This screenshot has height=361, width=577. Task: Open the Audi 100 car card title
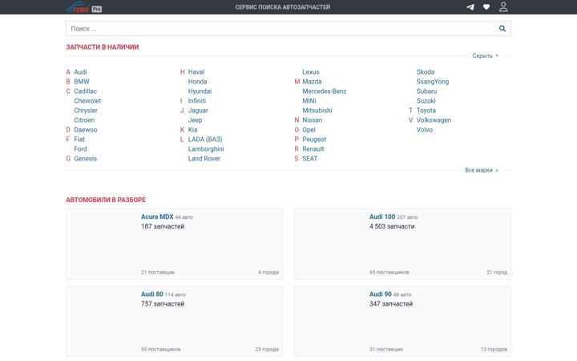point(382,217)
